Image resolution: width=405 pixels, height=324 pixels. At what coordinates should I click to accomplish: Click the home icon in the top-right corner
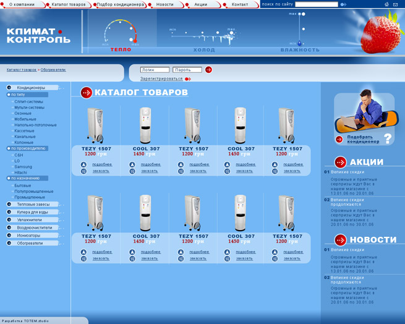pos(387,4)
